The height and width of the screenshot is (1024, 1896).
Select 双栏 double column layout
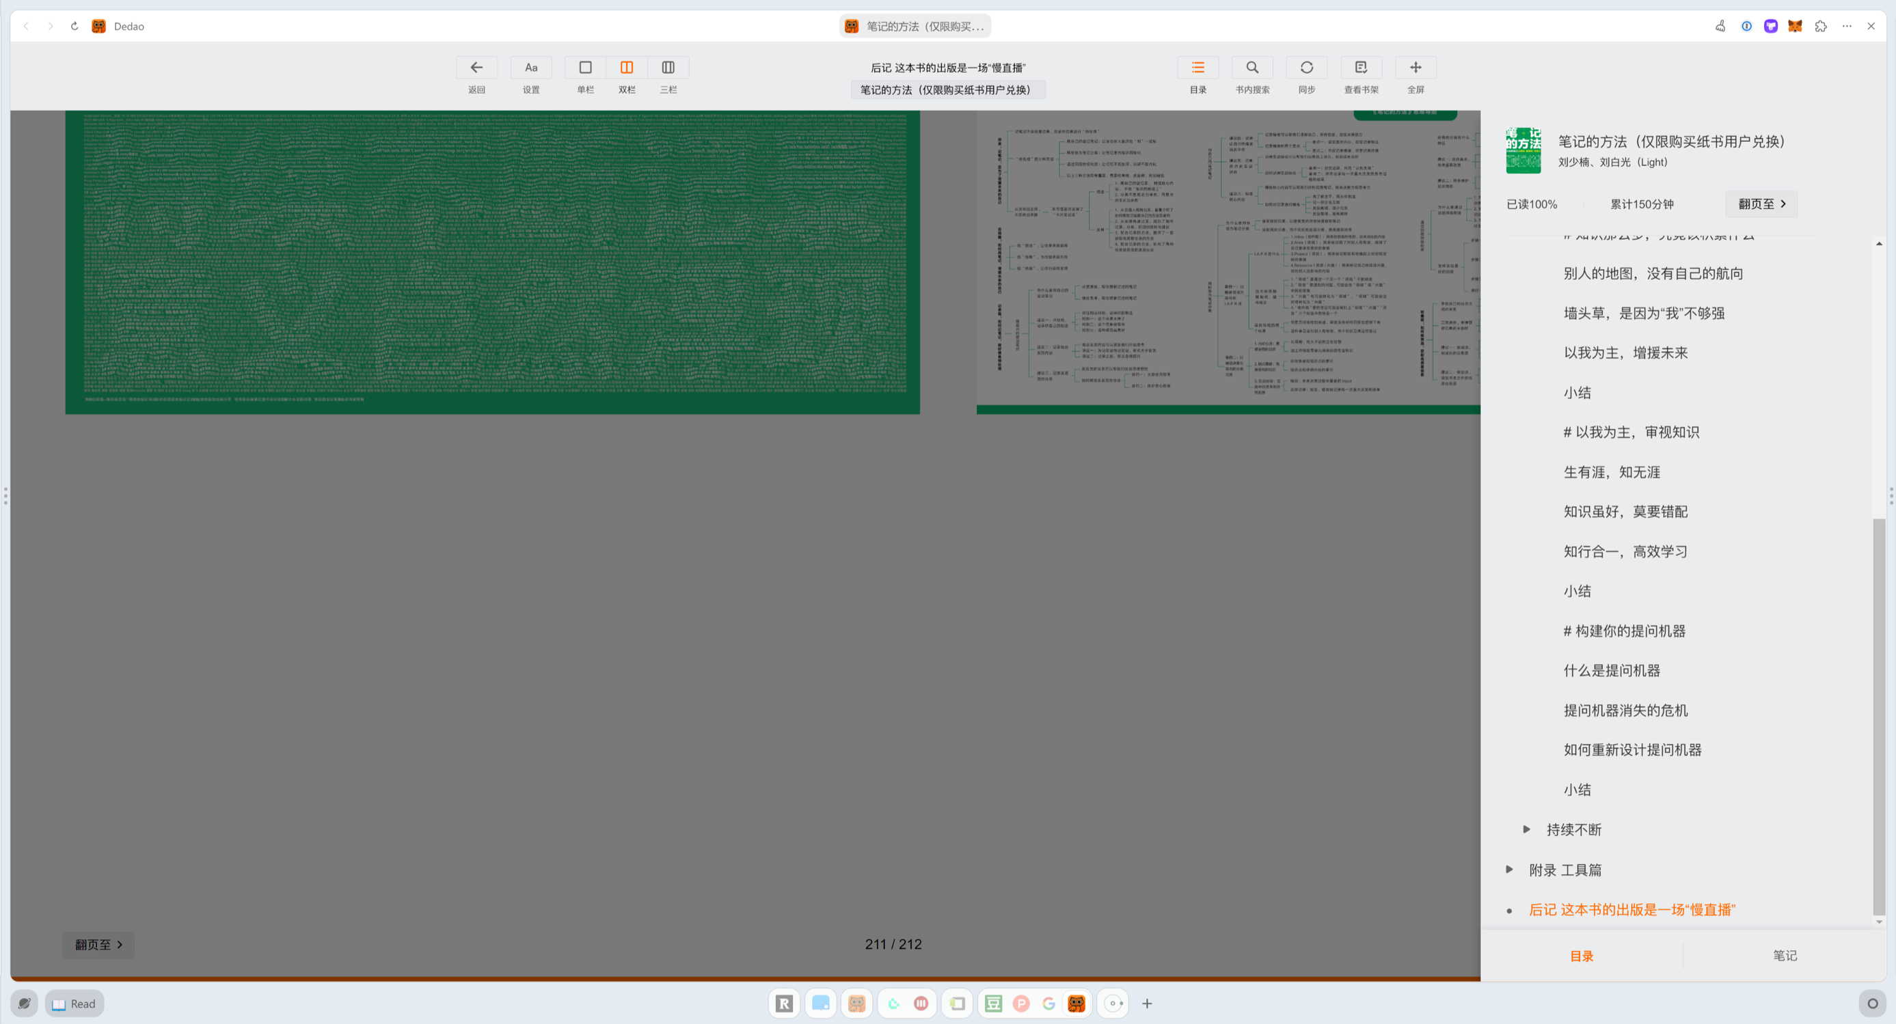pos(626,68)
